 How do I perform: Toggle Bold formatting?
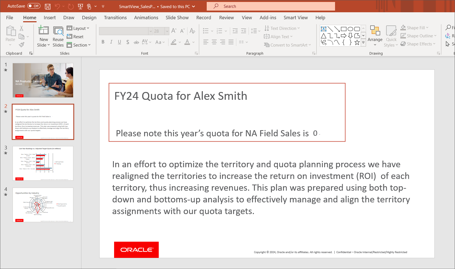[x=103, y=42]
